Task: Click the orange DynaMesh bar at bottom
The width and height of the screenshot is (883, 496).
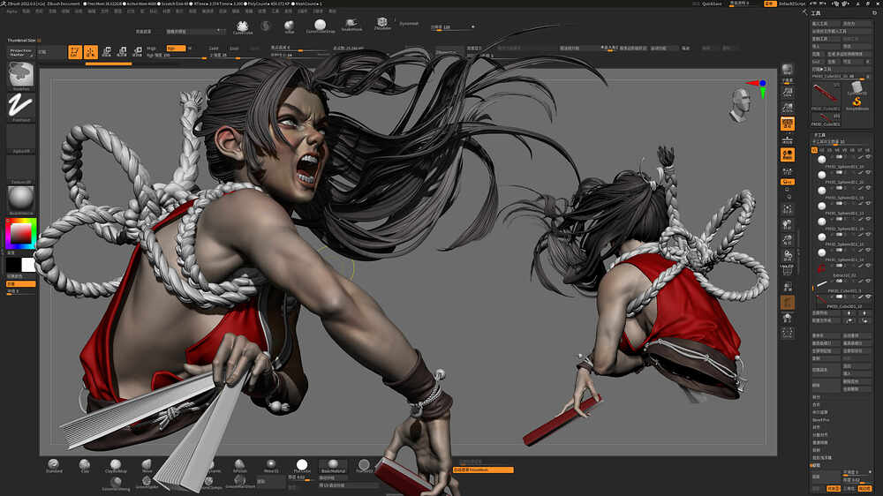Action: [x=483, y=470]
